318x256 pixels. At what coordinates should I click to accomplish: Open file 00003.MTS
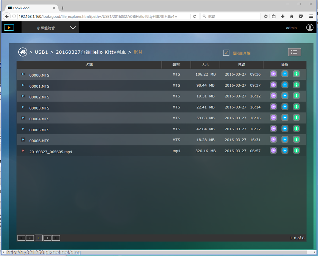(x=39, y=108)
